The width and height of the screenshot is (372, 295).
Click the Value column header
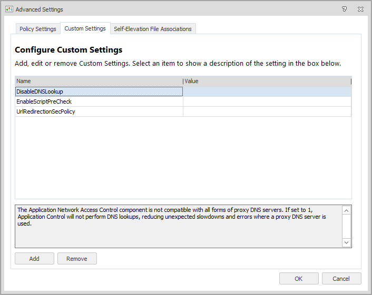click(x=267, y=81)
